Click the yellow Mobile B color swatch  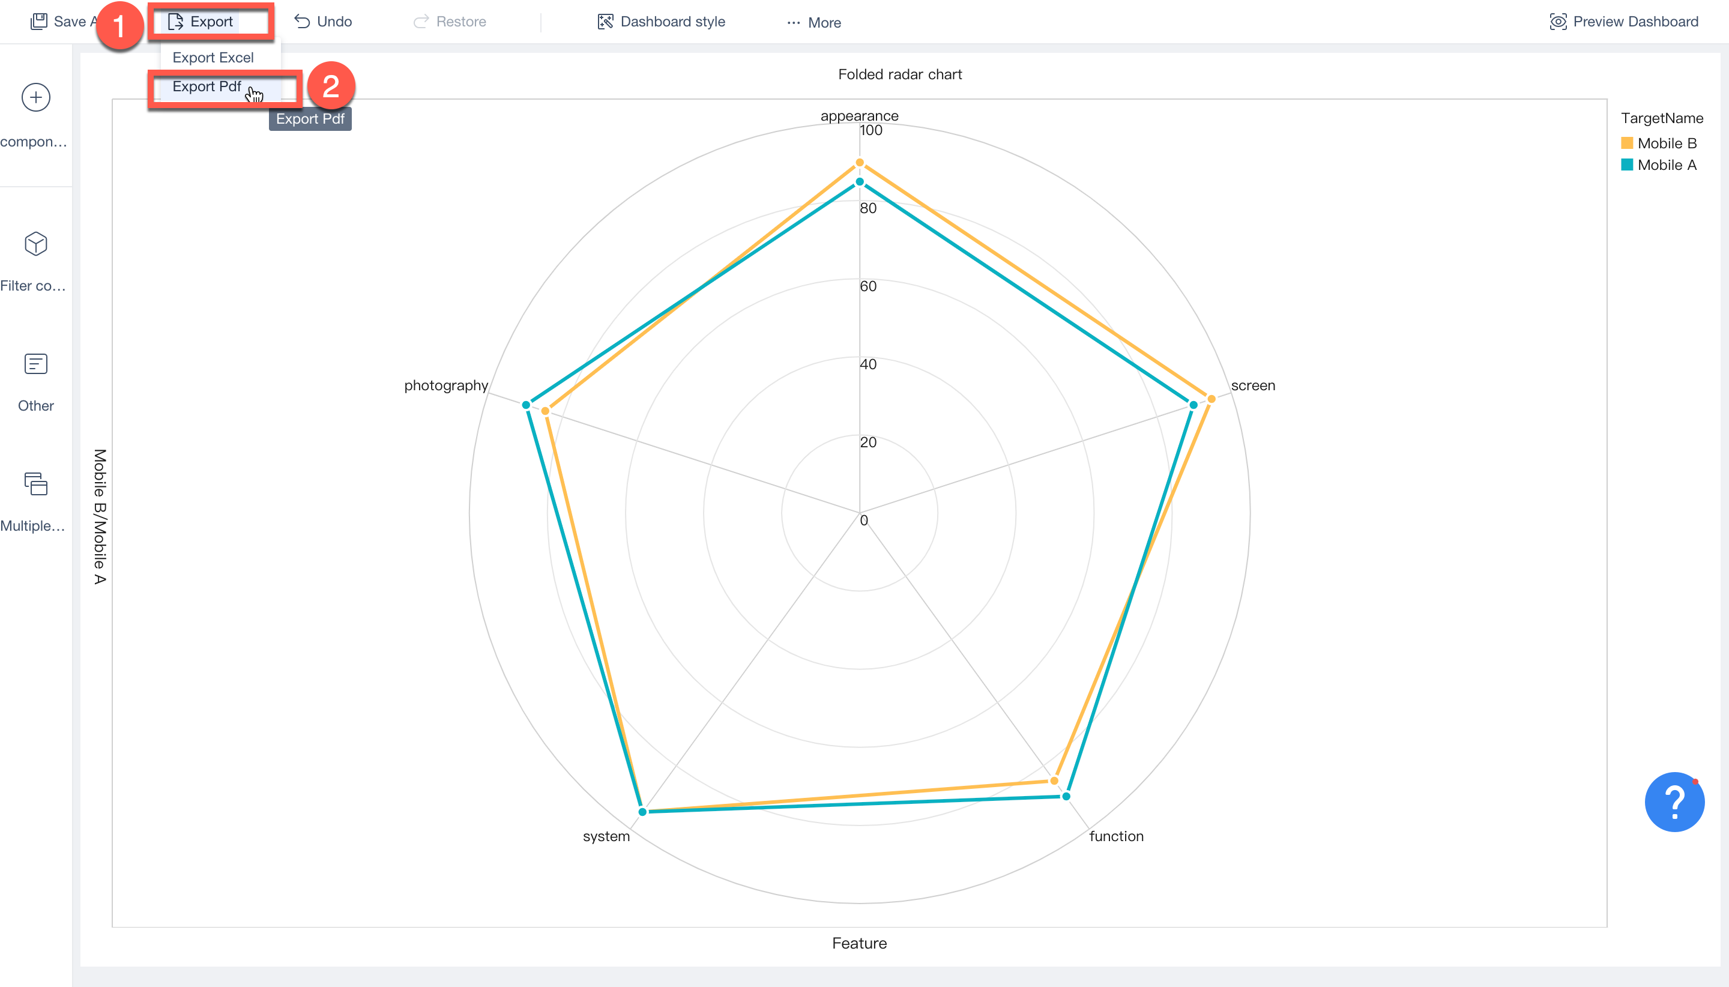coord(1627,143)
